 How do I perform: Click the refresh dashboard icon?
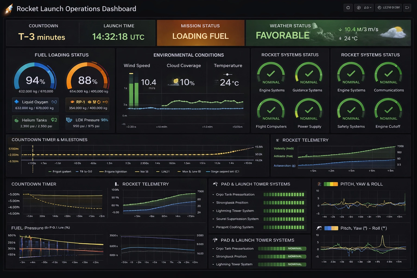click(x=407, y=8)
